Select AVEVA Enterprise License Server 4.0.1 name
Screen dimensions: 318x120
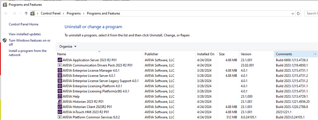(89, 76)
